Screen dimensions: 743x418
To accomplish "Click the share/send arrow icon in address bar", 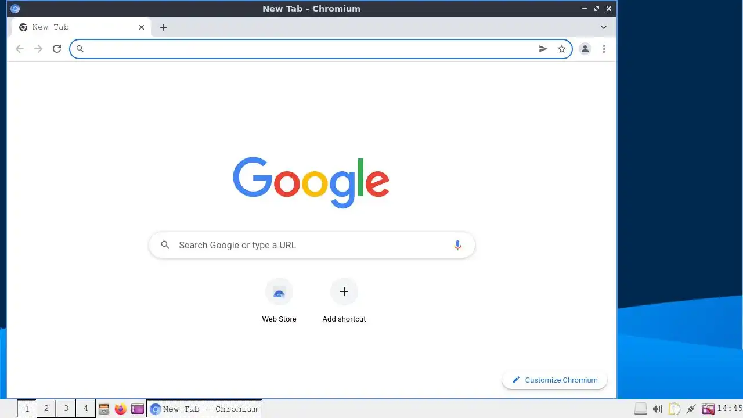I will 543,49.
